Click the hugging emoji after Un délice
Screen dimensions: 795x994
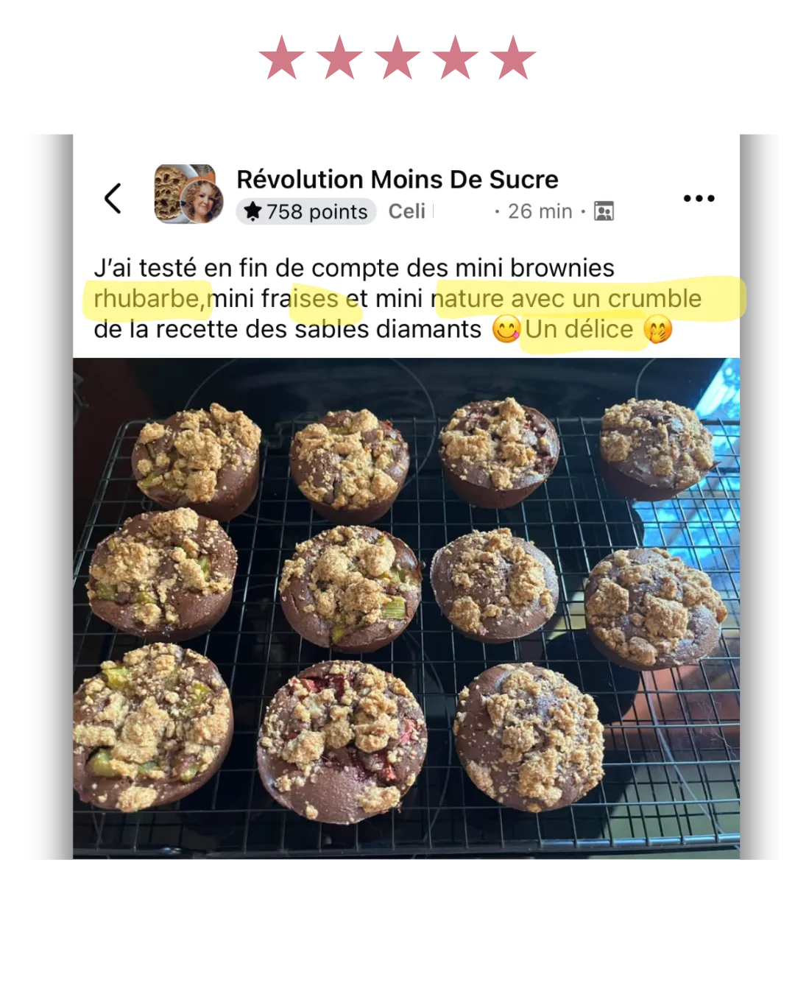click(x=658, y=329)
